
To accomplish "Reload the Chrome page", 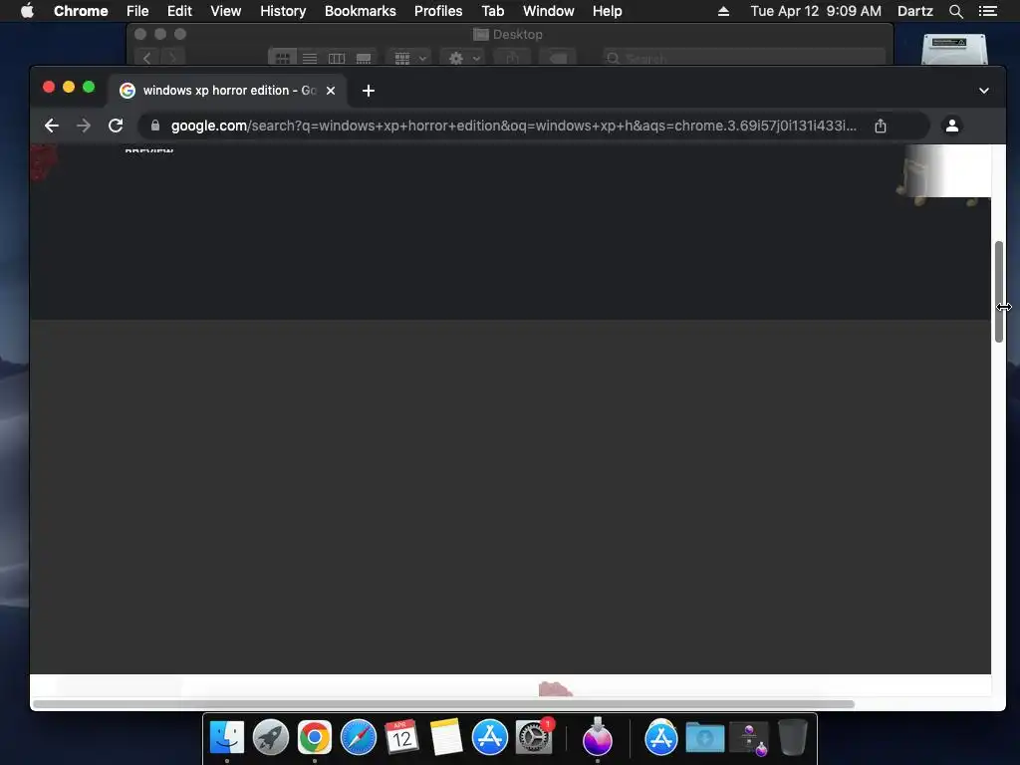I will pyautogui.click(x=116, y=126).
